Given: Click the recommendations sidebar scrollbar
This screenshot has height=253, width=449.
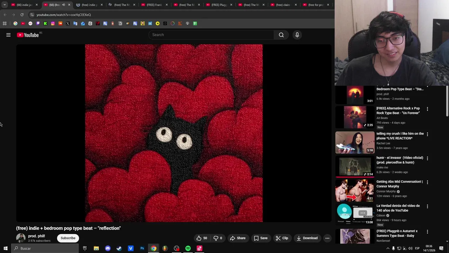Looking at the screenshot, I should pyautogui.click(x=447, y=101).
